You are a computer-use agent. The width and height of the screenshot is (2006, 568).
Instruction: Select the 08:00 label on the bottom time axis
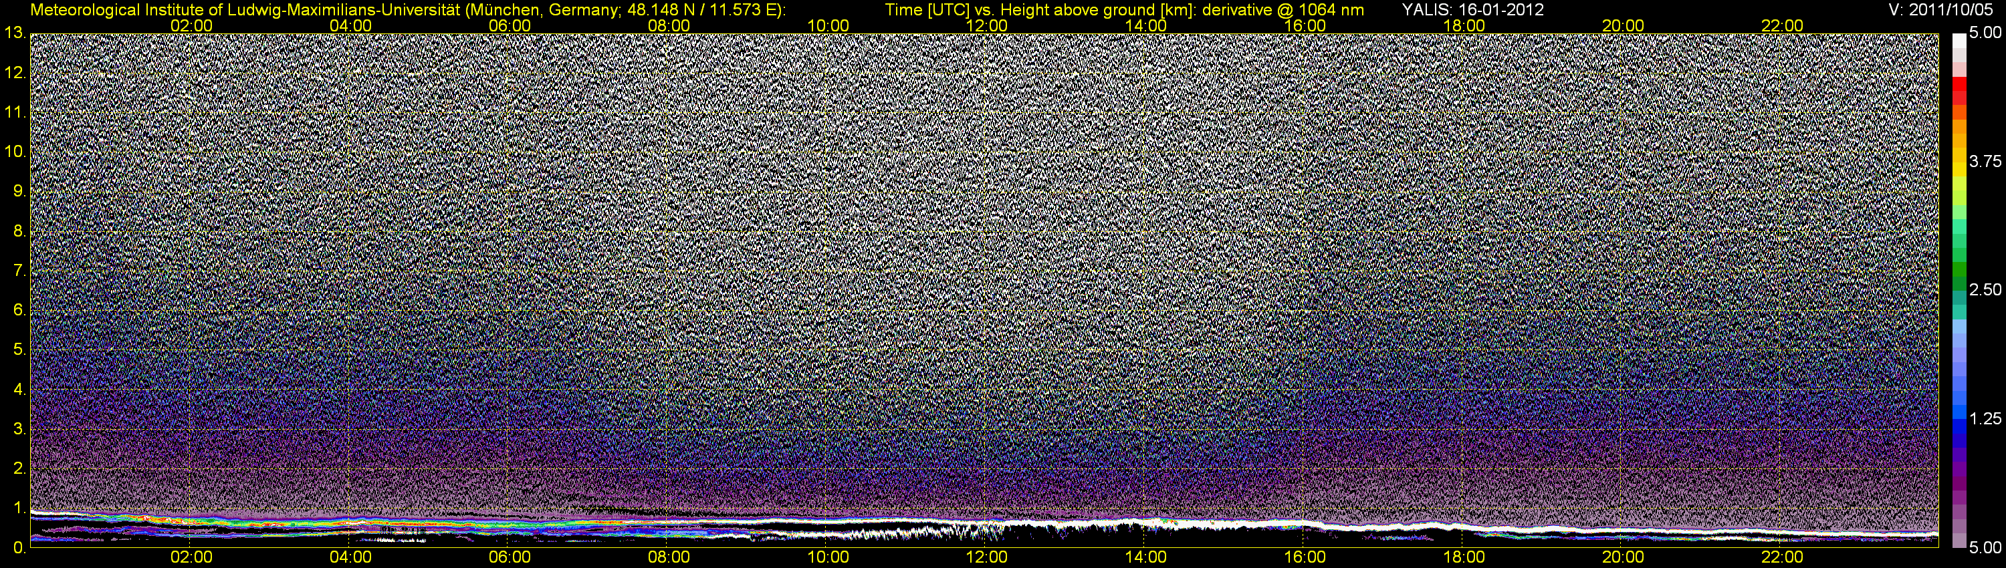tap(669, 558)
